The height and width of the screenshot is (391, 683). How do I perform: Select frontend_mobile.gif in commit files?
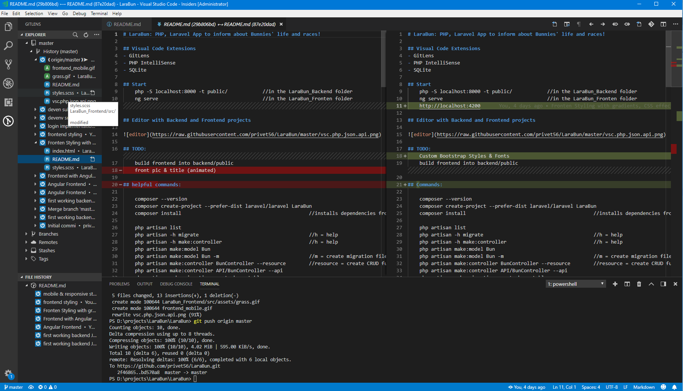click(74, 68)
